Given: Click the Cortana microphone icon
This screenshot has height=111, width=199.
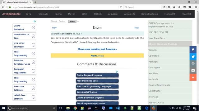Looking at the screenshot, I should click(54, 108).
